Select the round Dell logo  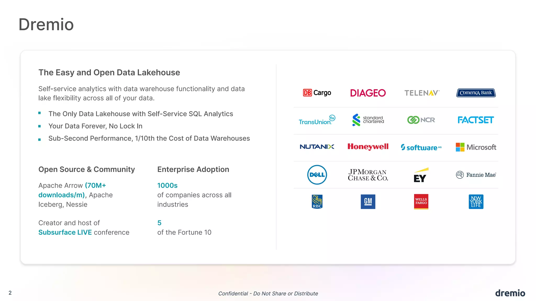pyautogui.click(x=317, y=175)
